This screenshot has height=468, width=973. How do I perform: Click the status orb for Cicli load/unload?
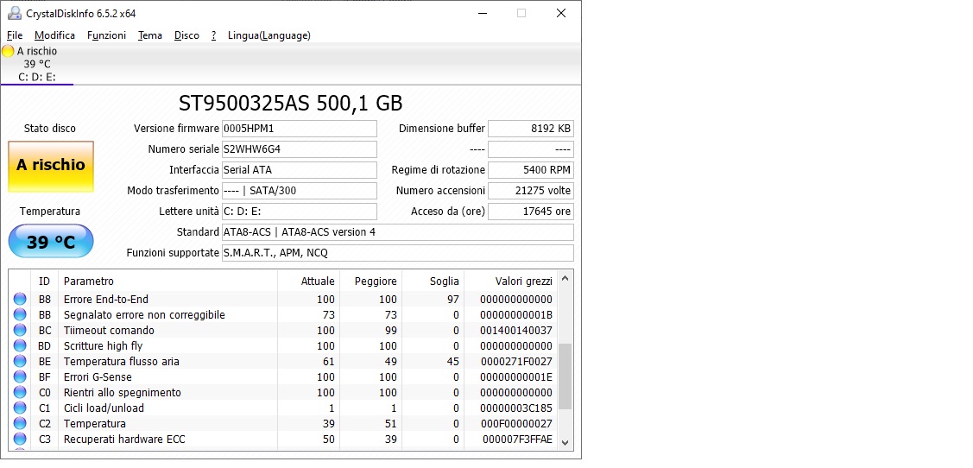coord(20,408)
